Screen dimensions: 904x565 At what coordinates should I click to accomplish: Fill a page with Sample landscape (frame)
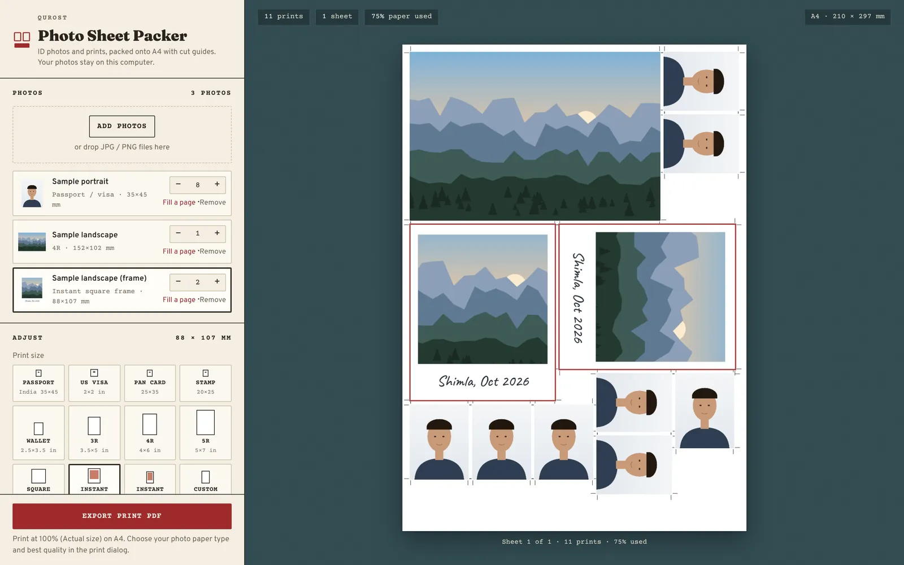(x=179, y=300)
